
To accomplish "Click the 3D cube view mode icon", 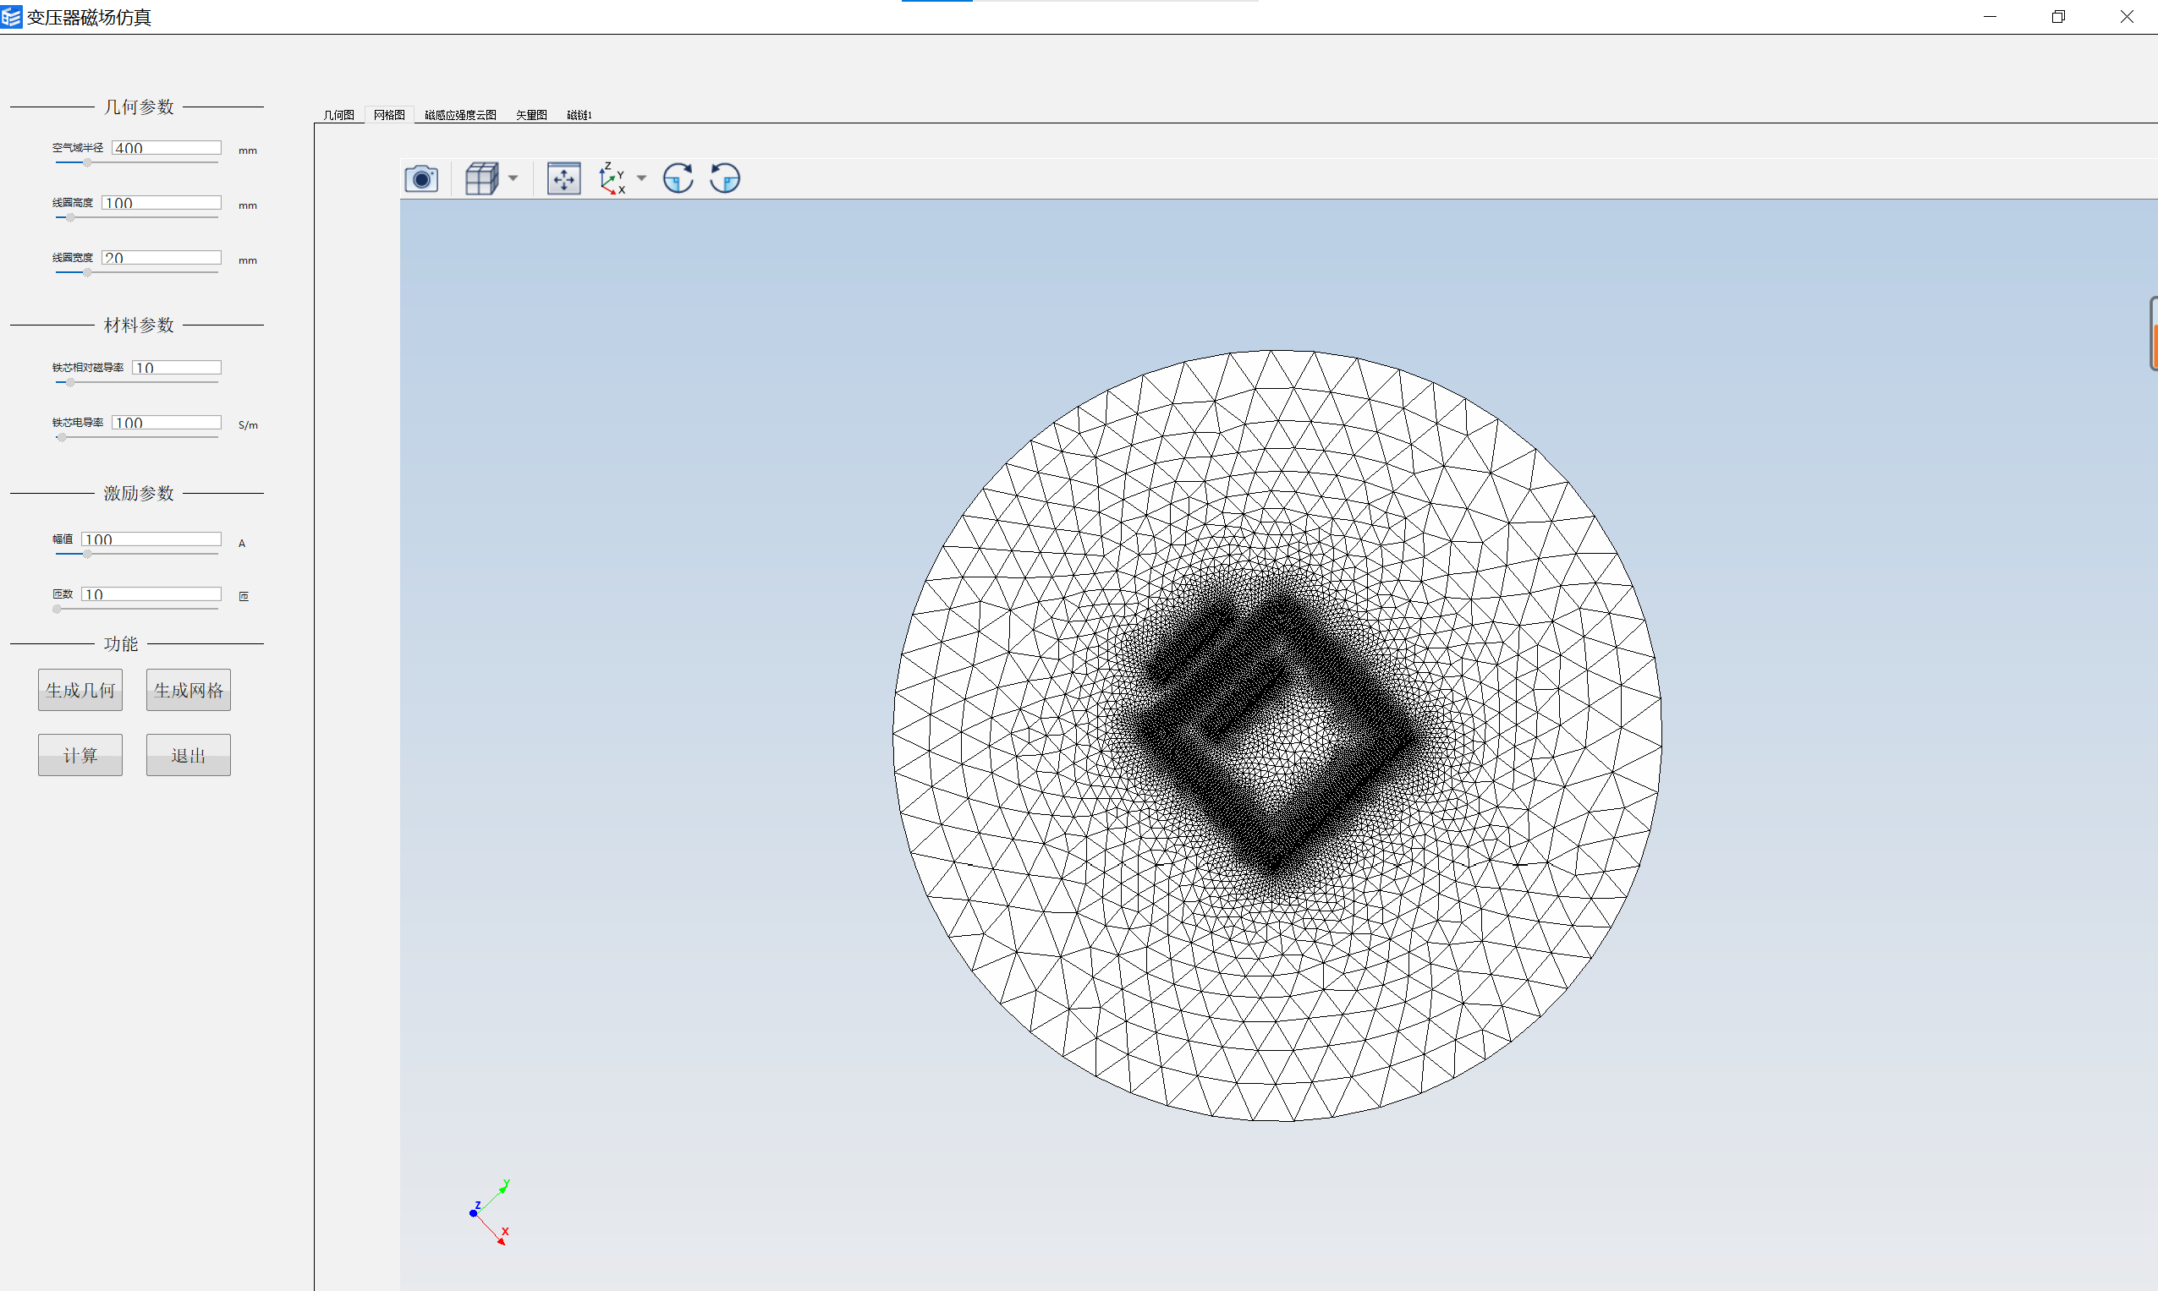I will point(481,179).
